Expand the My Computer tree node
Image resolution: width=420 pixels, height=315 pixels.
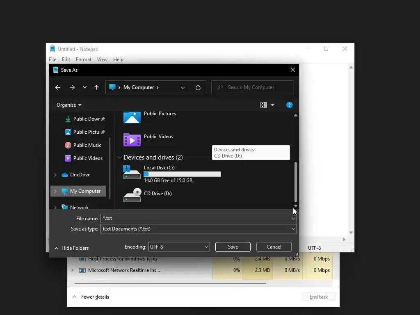(55, 191)
